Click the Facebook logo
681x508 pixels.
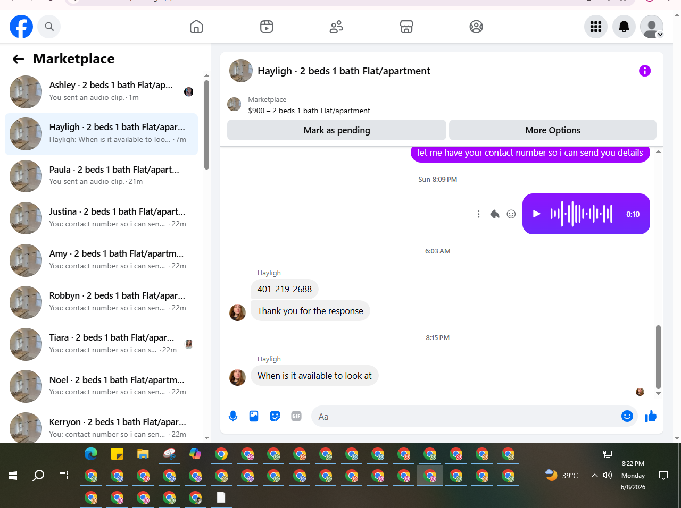click(21, 27)
